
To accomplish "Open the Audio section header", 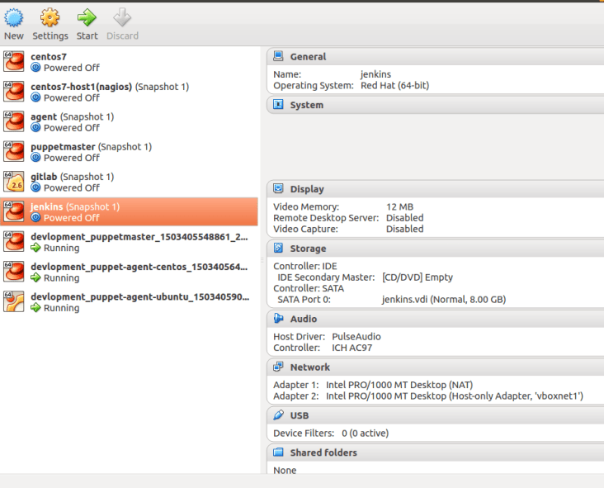I will [436, 319].
